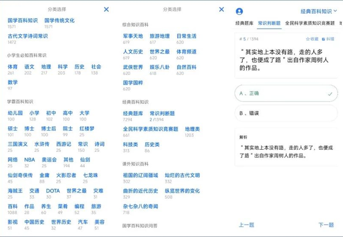Open the user profile avatar icon

(239, 11)
